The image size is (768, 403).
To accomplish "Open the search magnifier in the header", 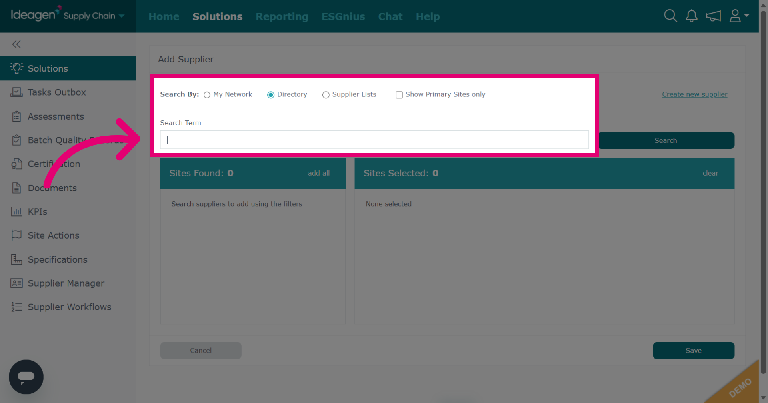I will [670, 16].
